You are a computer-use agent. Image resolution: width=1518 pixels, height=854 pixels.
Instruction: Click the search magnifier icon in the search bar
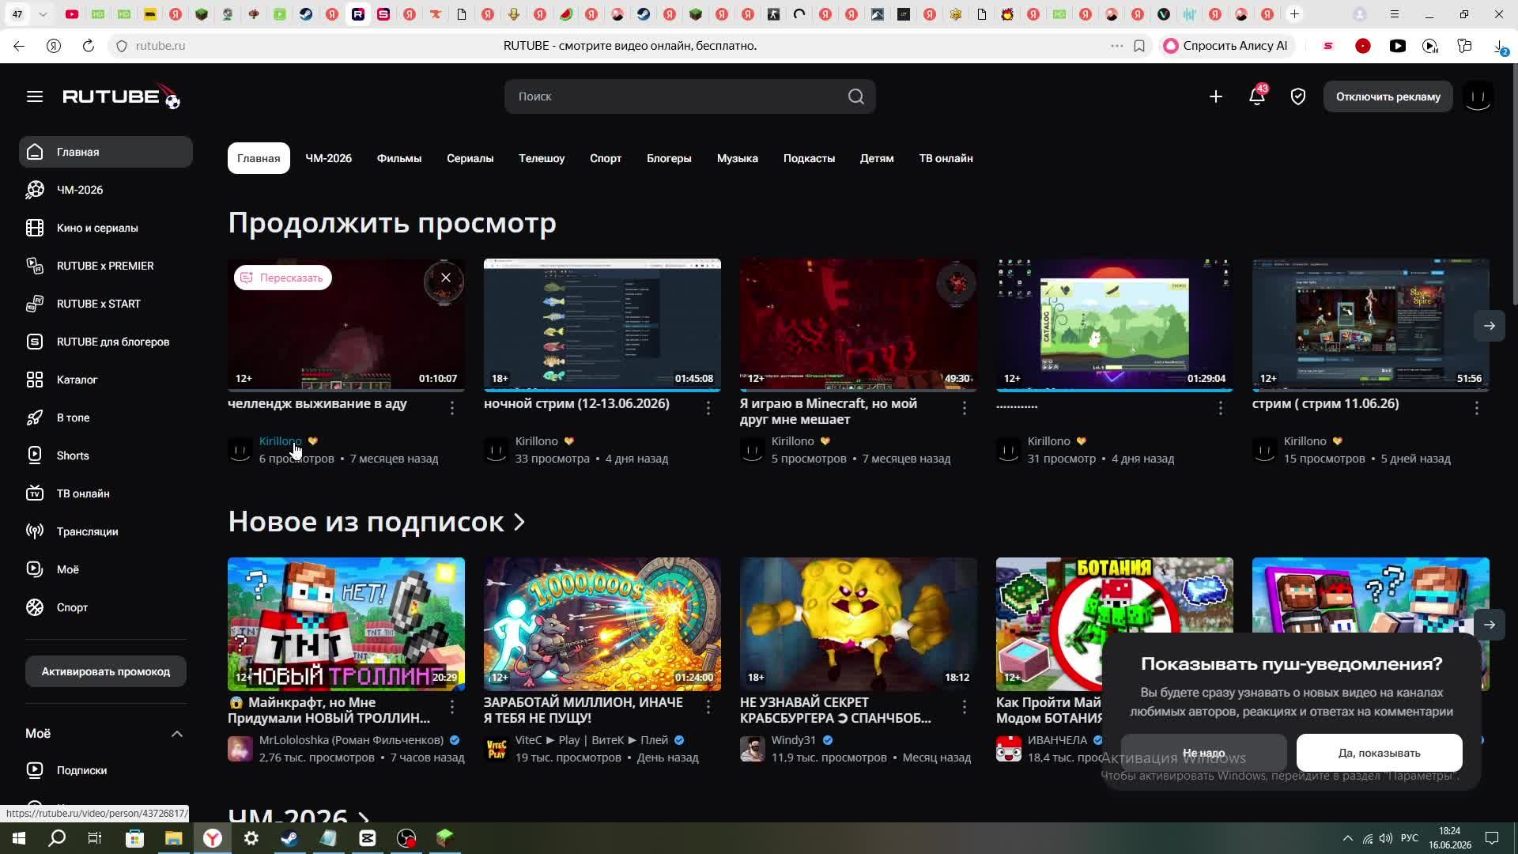point(855,96)
